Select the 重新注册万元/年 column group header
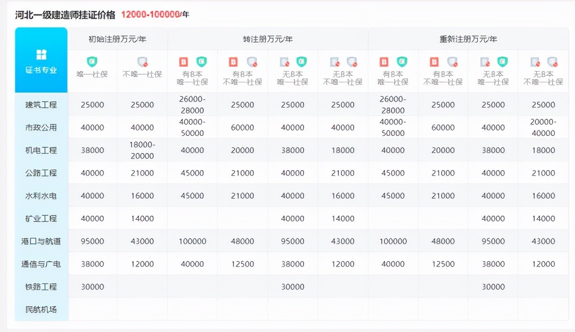The width and height of the screenshot is (575, 332). pyautogui.click(x=468, y=39)
